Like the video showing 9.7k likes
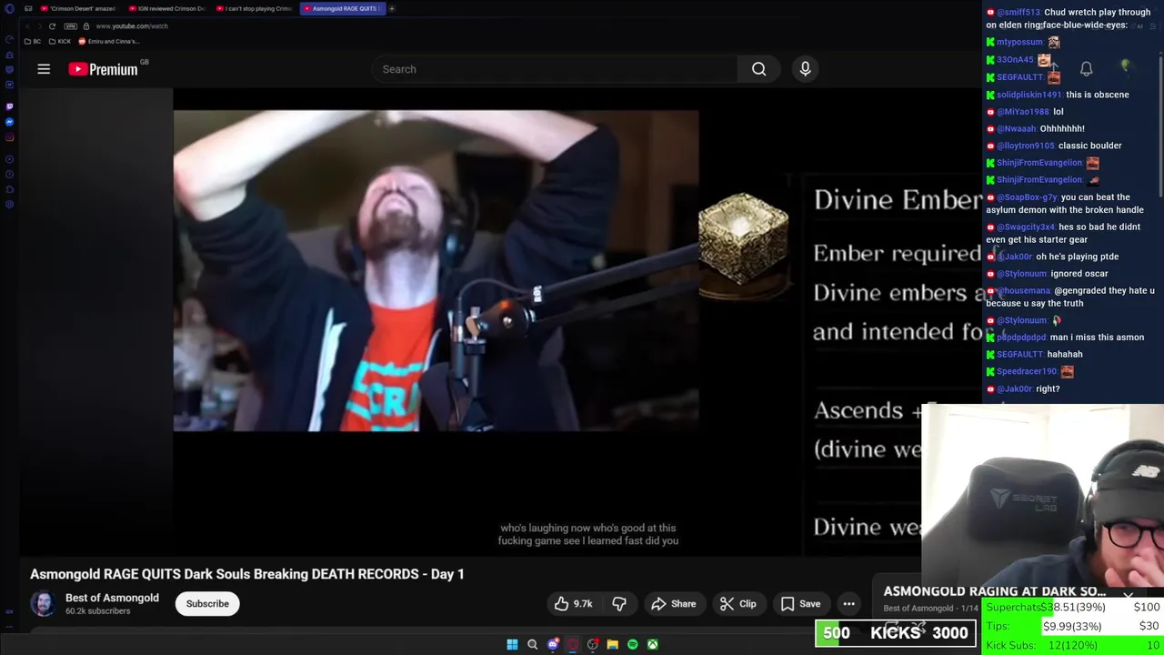The width and height of the screenshot is (1164, 655). [573, 604]
